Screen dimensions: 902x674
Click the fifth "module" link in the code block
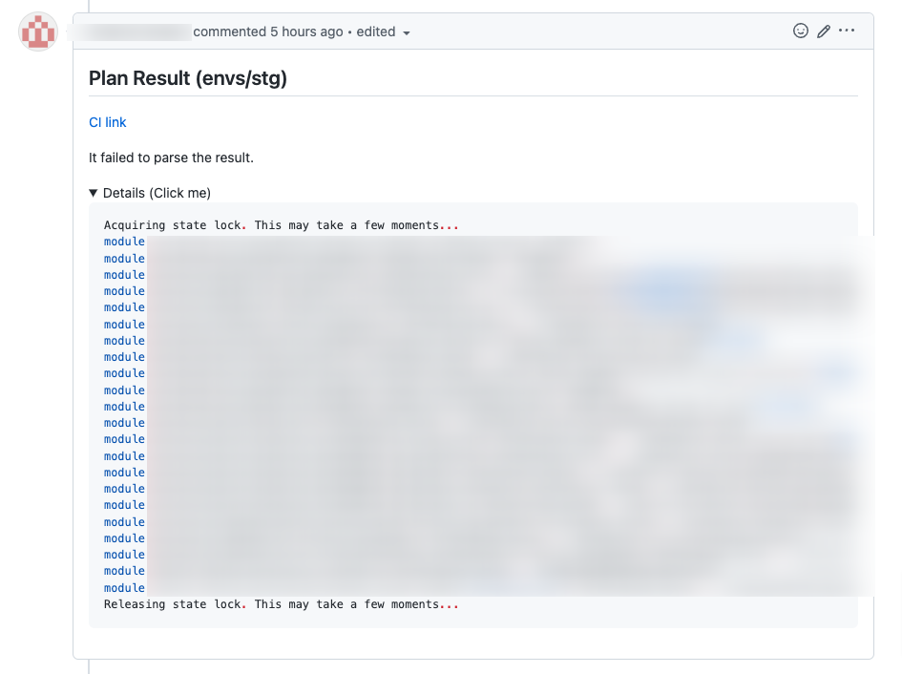coord(124,307)
